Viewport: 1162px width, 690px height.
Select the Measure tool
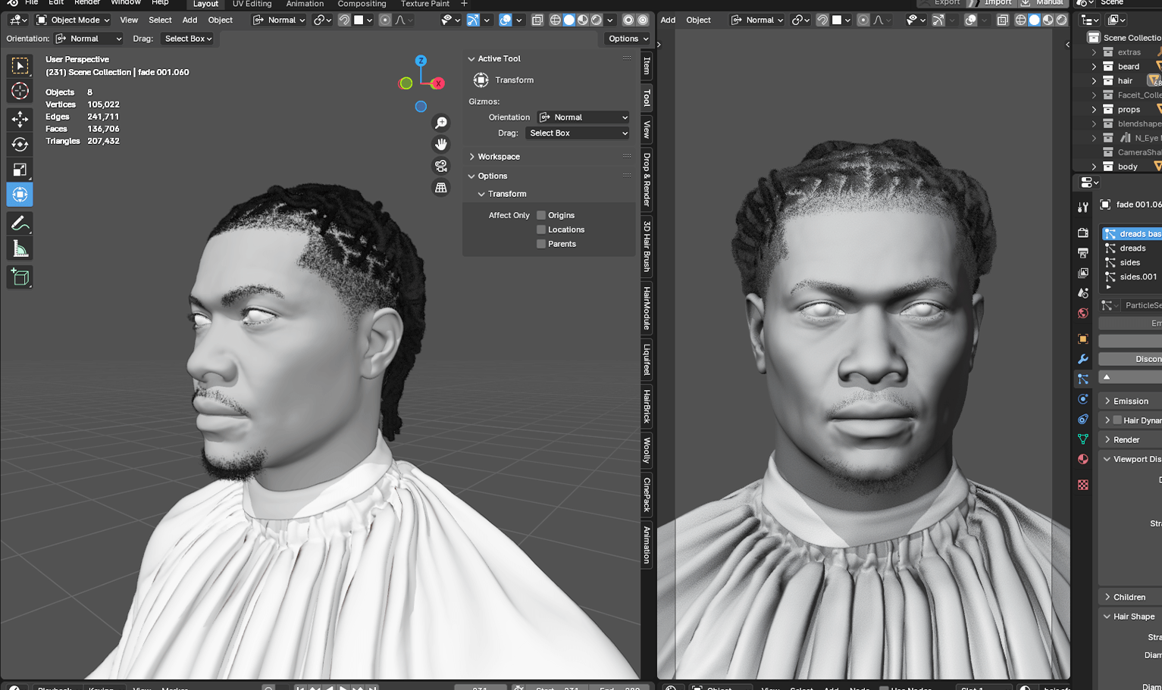[x=20, y=248]
